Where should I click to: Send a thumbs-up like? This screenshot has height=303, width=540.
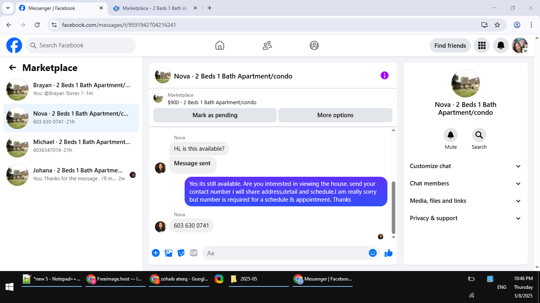pos(389,253)
